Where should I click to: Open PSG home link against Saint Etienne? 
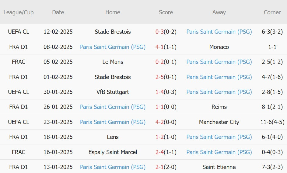point(113,167)
